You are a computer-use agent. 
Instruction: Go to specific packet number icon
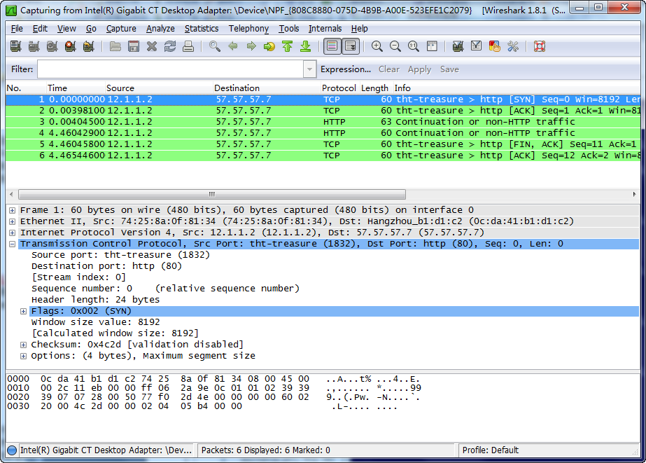point(269,46)
